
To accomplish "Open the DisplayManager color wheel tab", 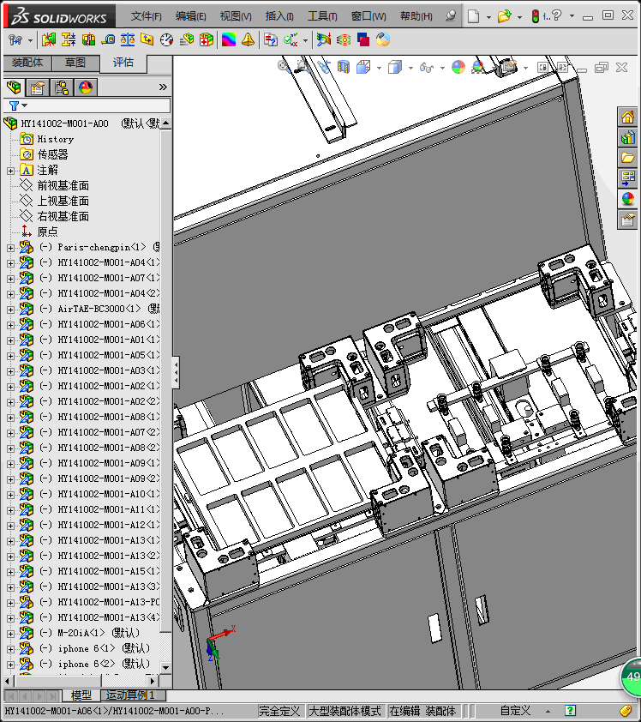I will (x=85, y=87).
